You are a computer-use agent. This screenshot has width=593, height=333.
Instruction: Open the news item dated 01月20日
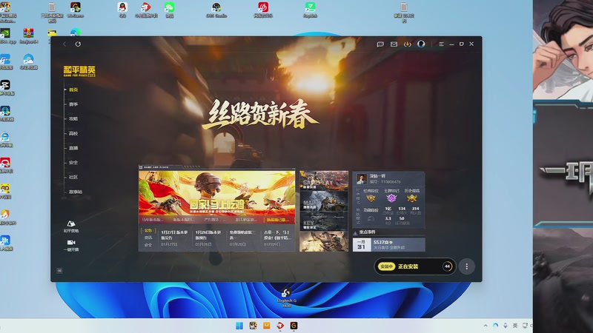pos(242,238)
